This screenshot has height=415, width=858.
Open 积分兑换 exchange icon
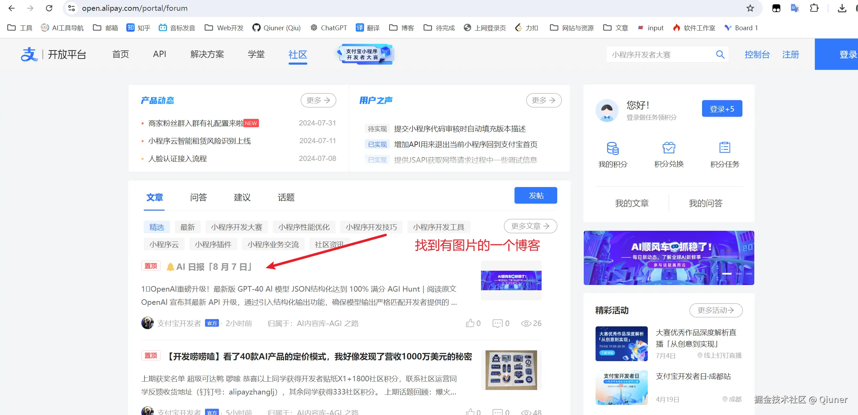[669, 148]
